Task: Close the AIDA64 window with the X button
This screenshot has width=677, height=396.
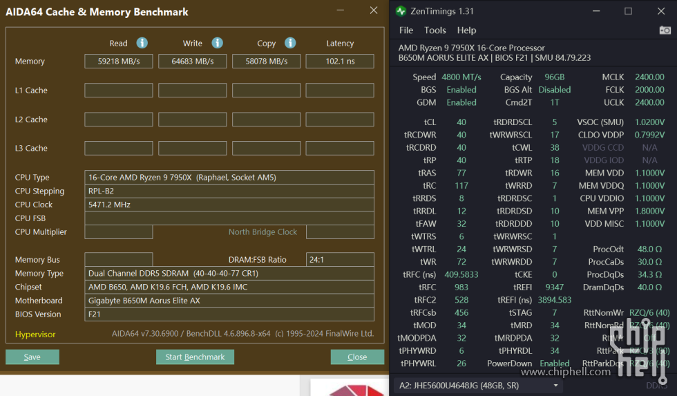Action: [374, 10]
